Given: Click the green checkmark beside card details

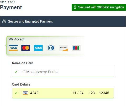Looking at the screenshot, I should [16, 93].
